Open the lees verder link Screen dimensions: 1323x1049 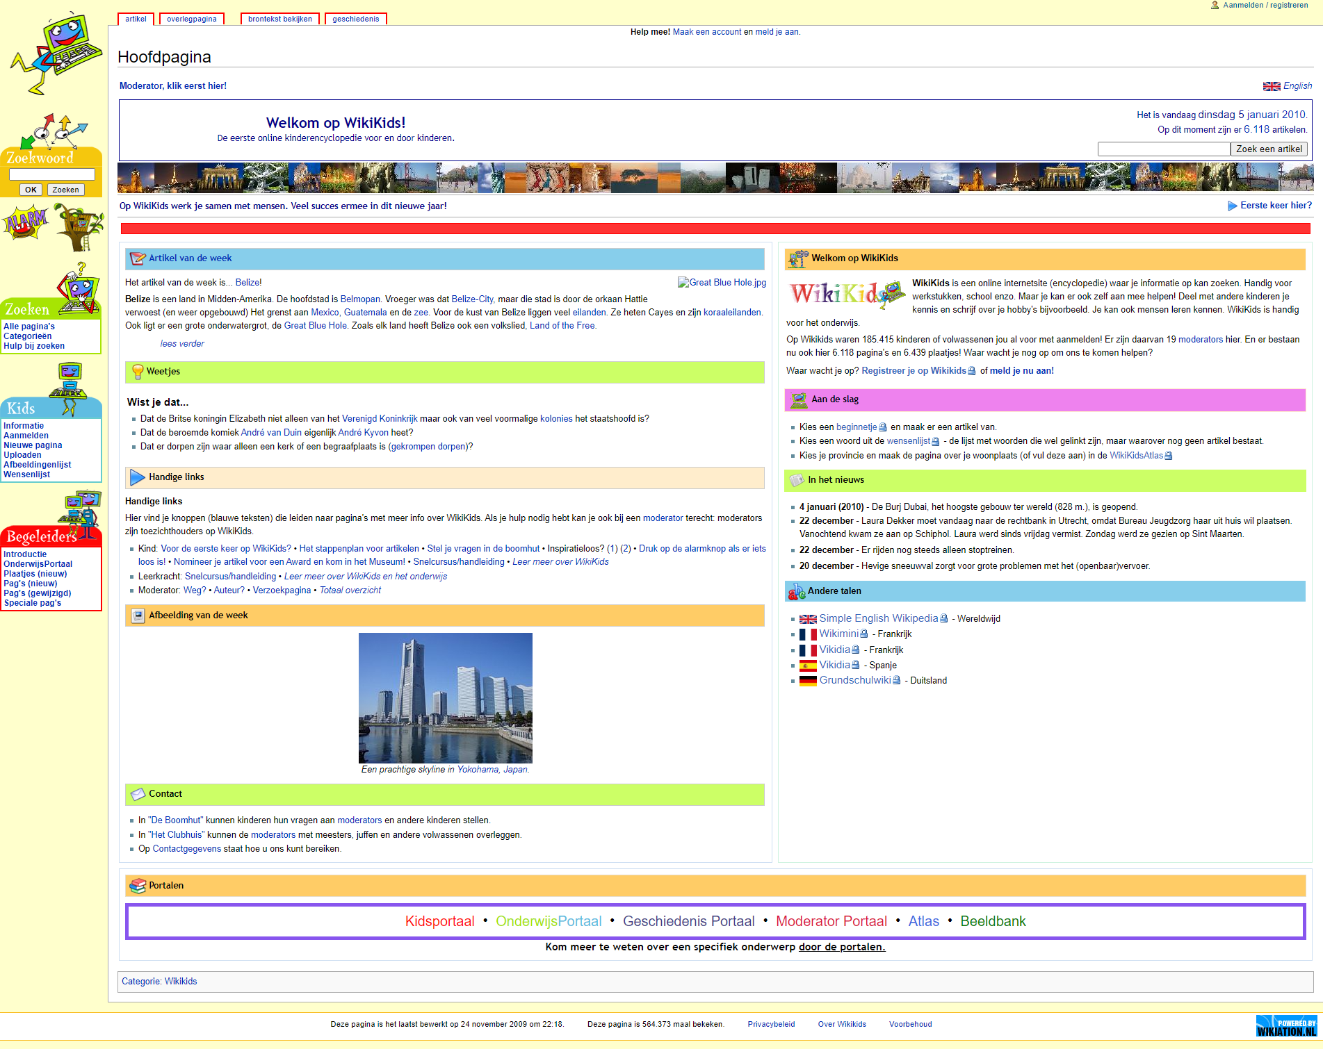point(182,344)
